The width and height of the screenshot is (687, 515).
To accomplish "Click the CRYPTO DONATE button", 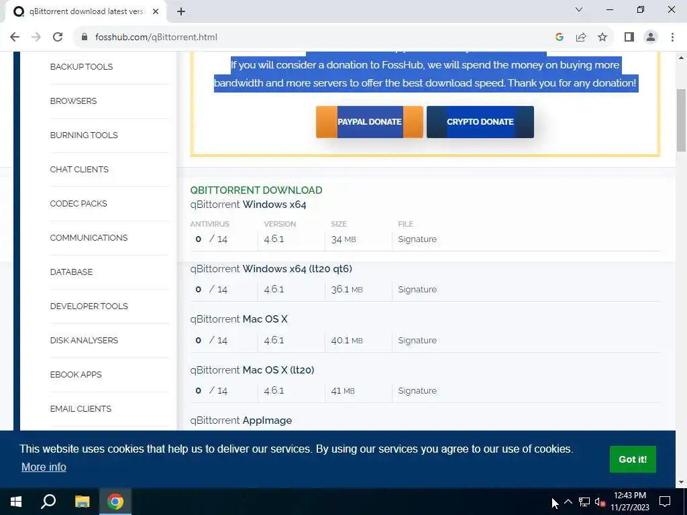I will [x=480, y=122].
